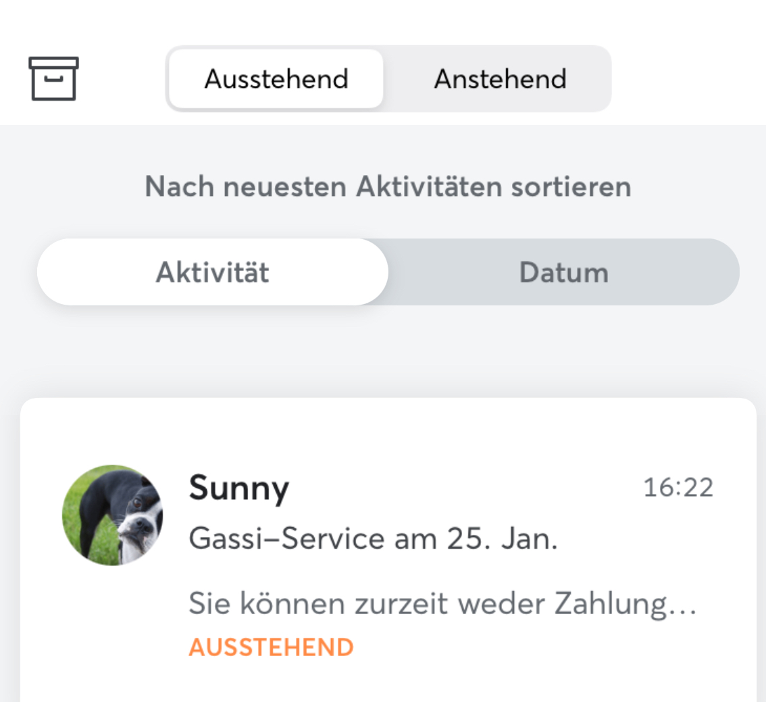Open the archive box icon
The image size is (766, 702).
pos(53,78)
